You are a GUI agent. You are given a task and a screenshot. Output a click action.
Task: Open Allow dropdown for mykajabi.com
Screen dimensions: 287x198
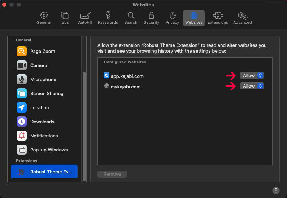[252, 86]
